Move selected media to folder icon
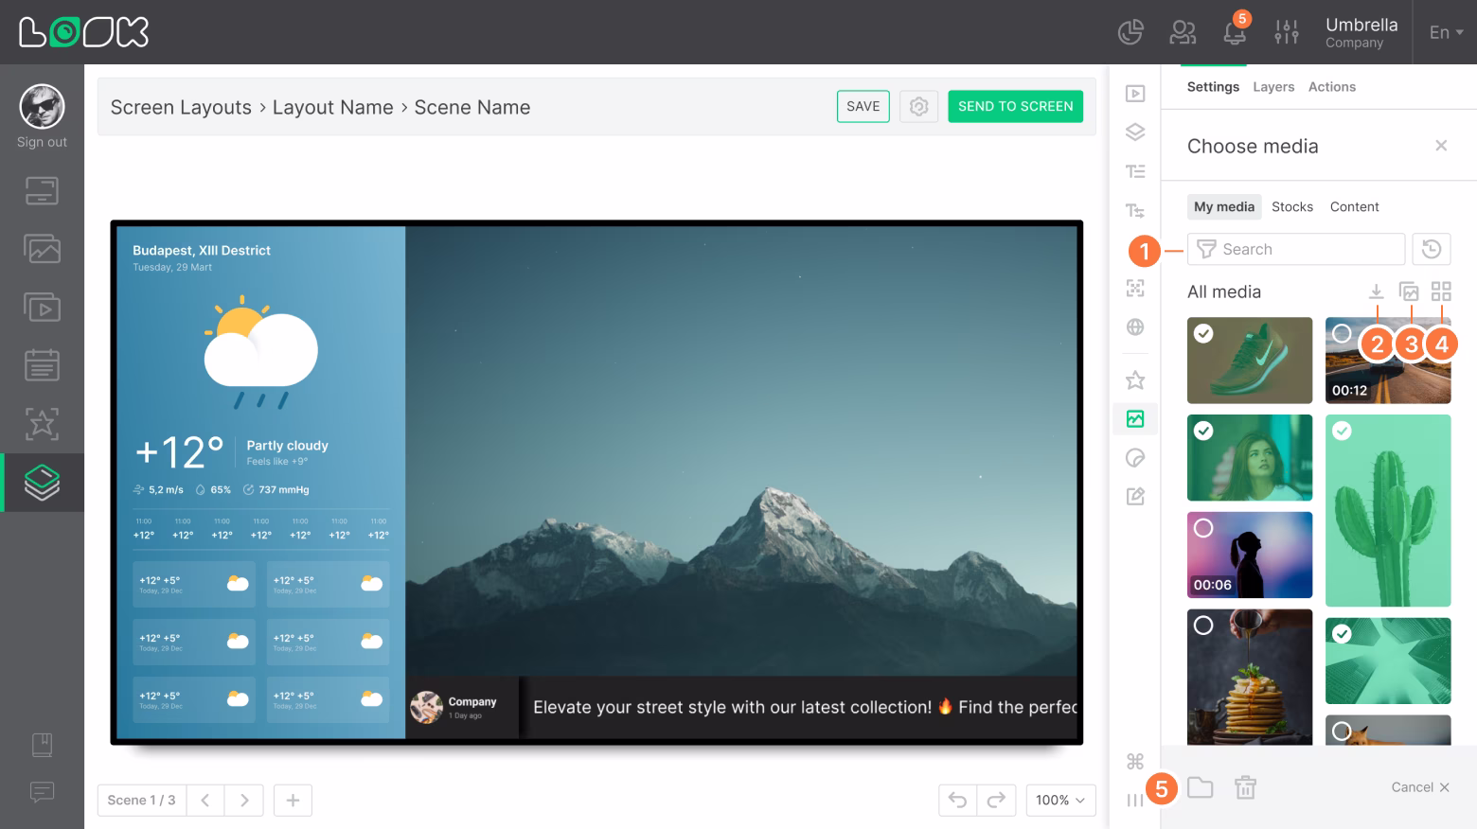The image size is (1477, 829). coord(1201,787)
